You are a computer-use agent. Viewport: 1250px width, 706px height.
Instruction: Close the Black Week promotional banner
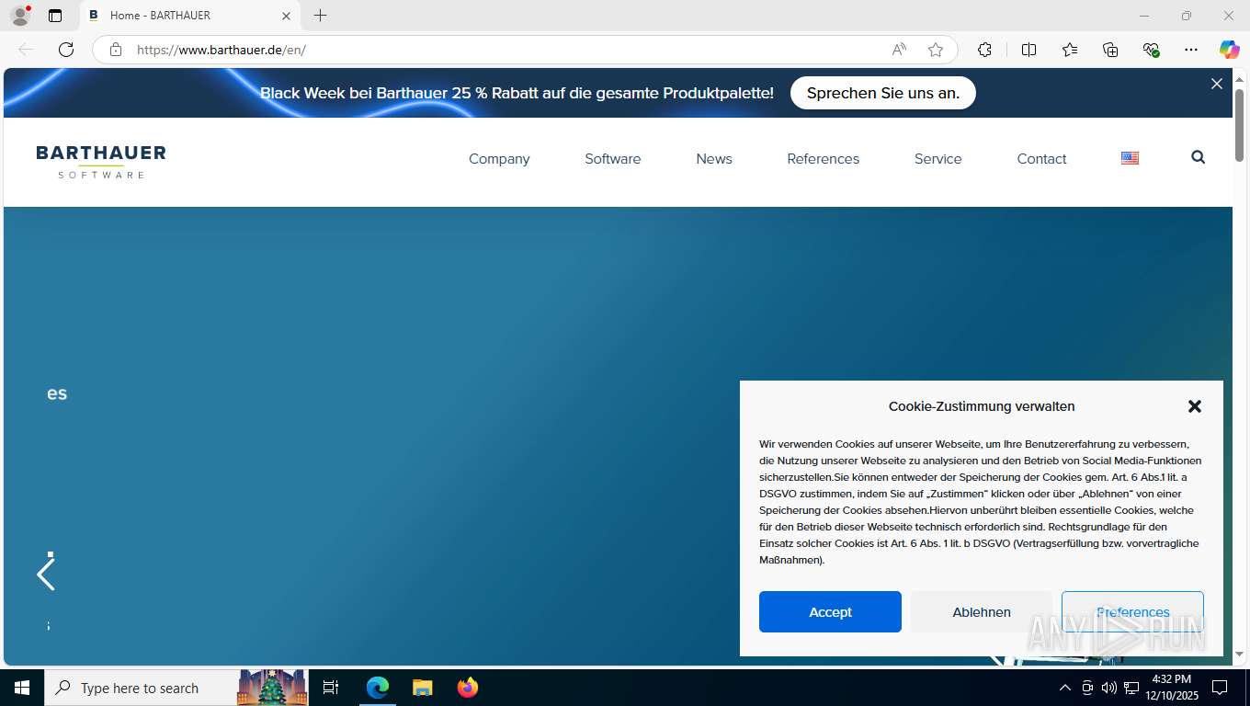(1217, 84)
